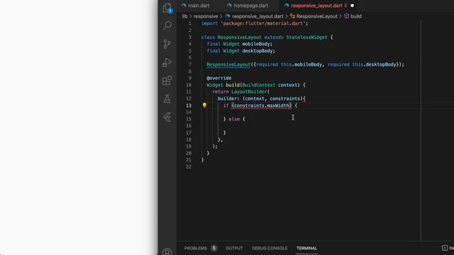Open the Accounts icon at bottom

(x=167, y=252)
